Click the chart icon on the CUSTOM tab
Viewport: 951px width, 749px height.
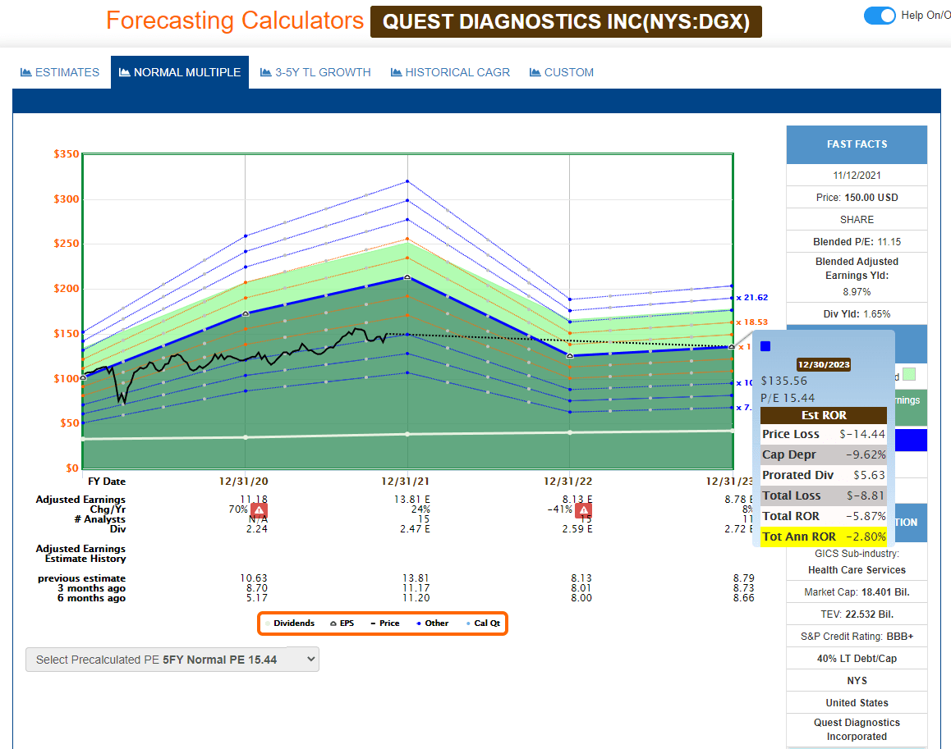(x=535, y=72)
